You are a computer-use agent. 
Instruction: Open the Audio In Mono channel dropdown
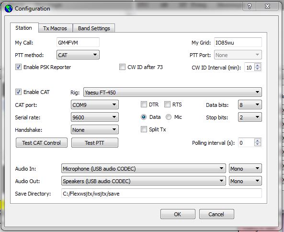click(245, 168)
